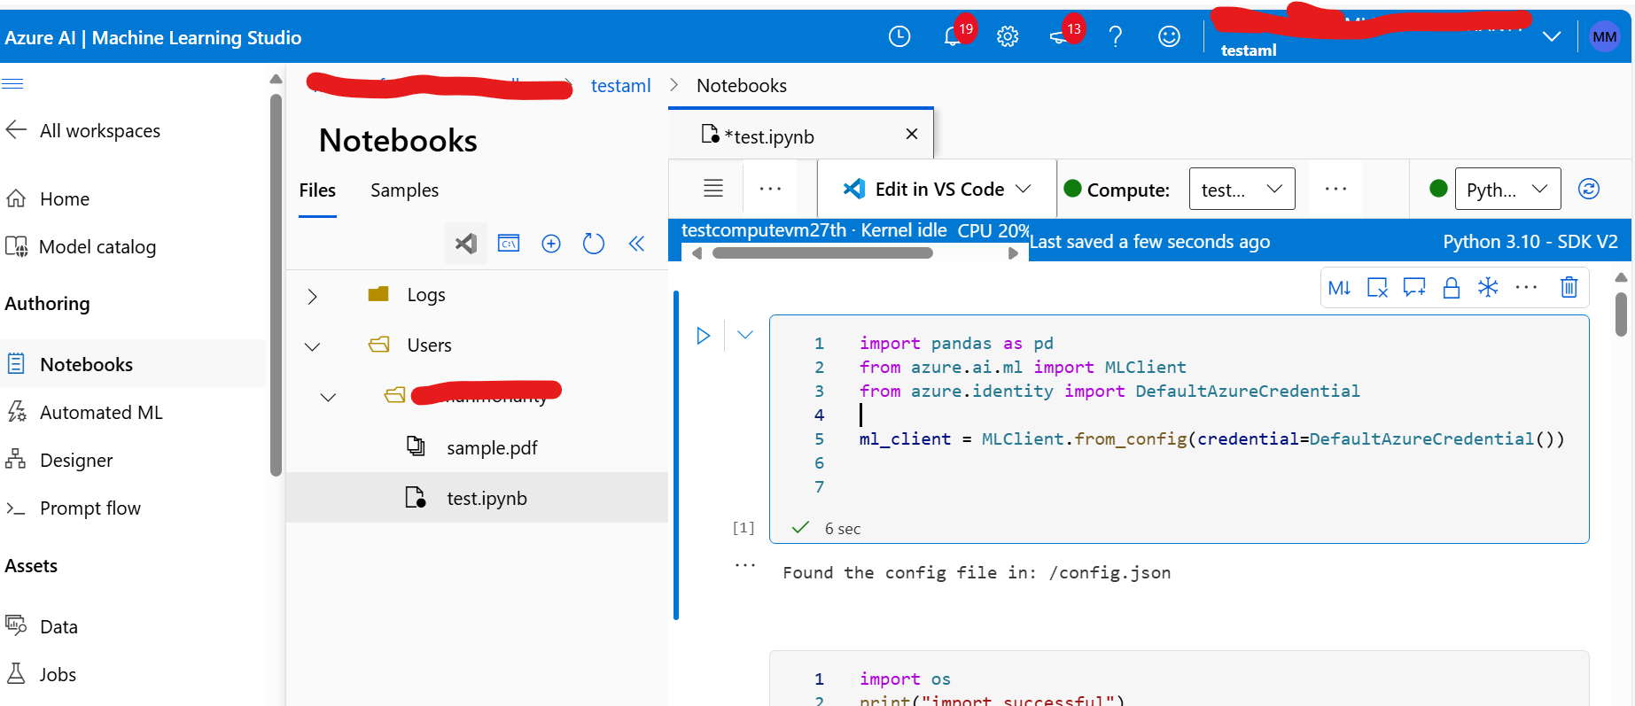
Task: Clear cell output icon
Action: point(1377,288)
